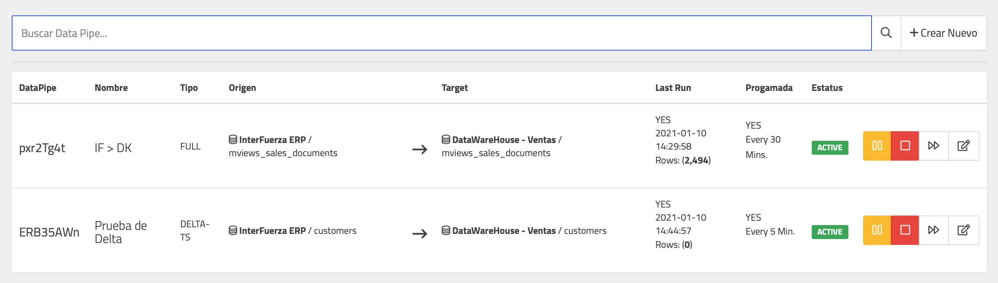The width and height of the screenshot is (998, 283).
Task: Stop the pxr2Tg4t data pipe
Action: click(905, 146)
